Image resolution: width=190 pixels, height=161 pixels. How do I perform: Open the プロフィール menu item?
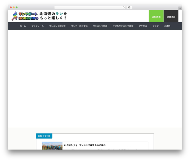[x=38, y=26]
